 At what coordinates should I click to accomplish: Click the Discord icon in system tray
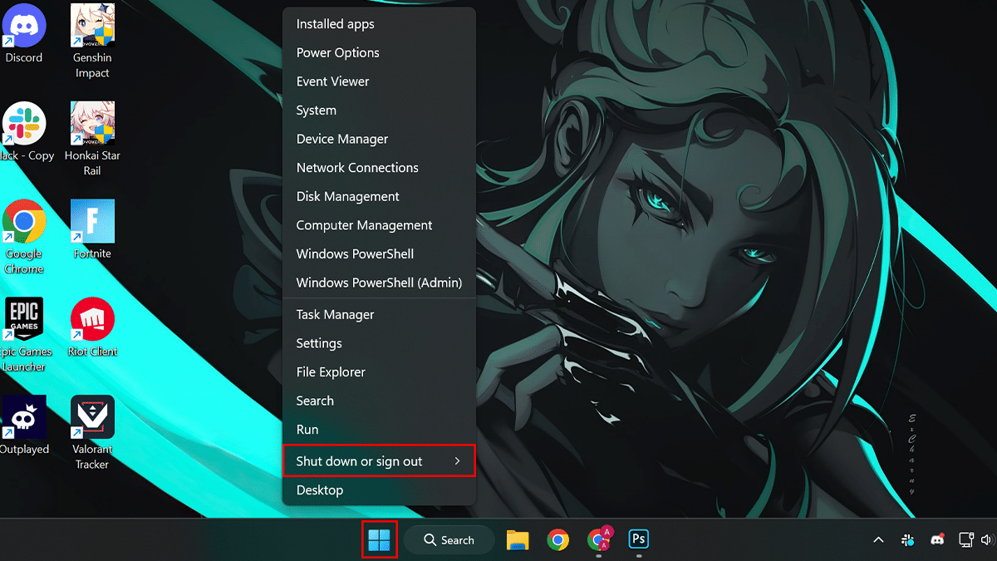tap(937, 540)
